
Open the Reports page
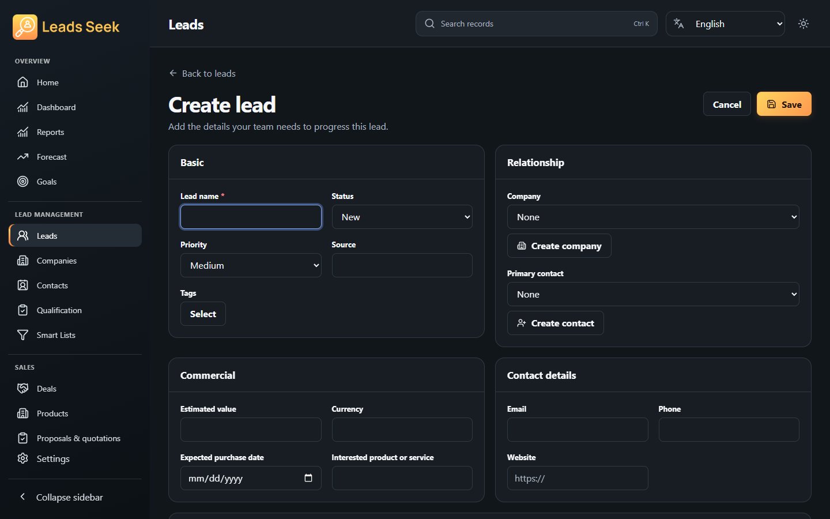(x=75, y=132)
